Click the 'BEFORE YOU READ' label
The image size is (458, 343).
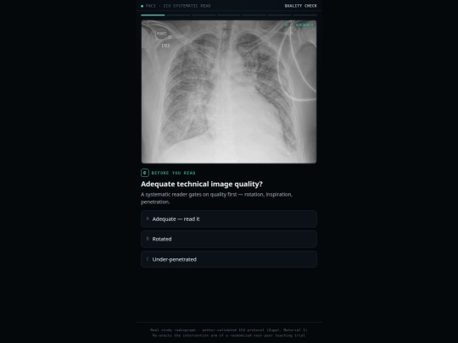coord(173,173)
